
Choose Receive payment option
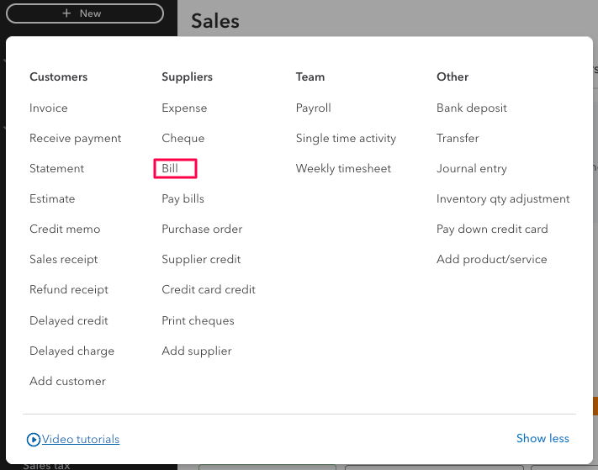(75, 139)
